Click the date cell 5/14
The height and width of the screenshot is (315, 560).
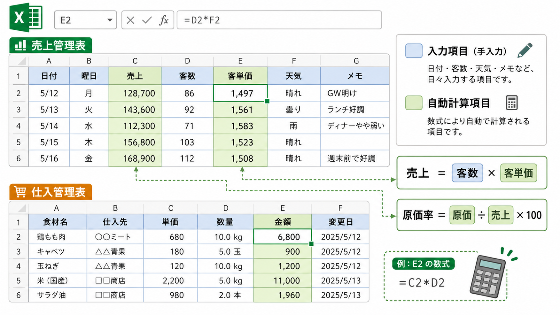click(49, 126)
